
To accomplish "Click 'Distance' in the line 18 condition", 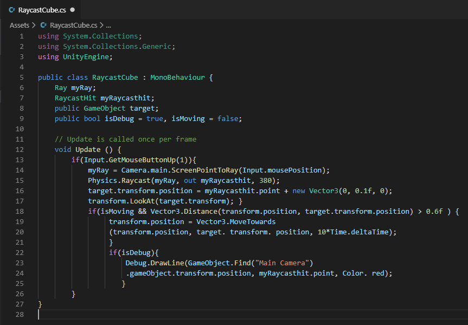I will pos(201,211).
